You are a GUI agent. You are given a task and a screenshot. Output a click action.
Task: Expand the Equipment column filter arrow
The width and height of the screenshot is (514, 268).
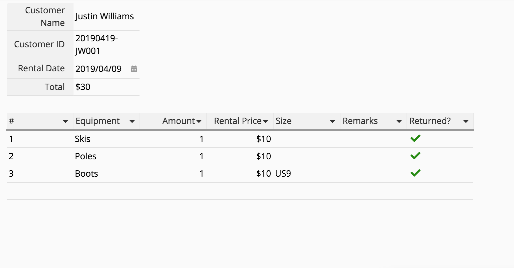click(x=132, y=121)
